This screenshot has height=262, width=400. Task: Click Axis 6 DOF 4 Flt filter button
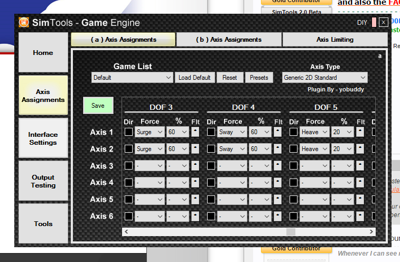(277, 216)
